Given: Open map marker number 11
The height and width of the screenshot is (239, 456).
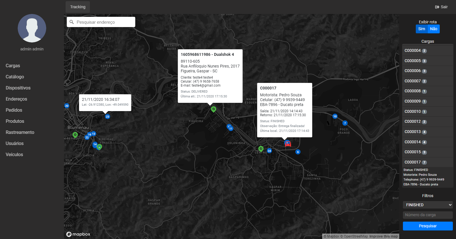Looking at the screenshot, I should 231,128.
